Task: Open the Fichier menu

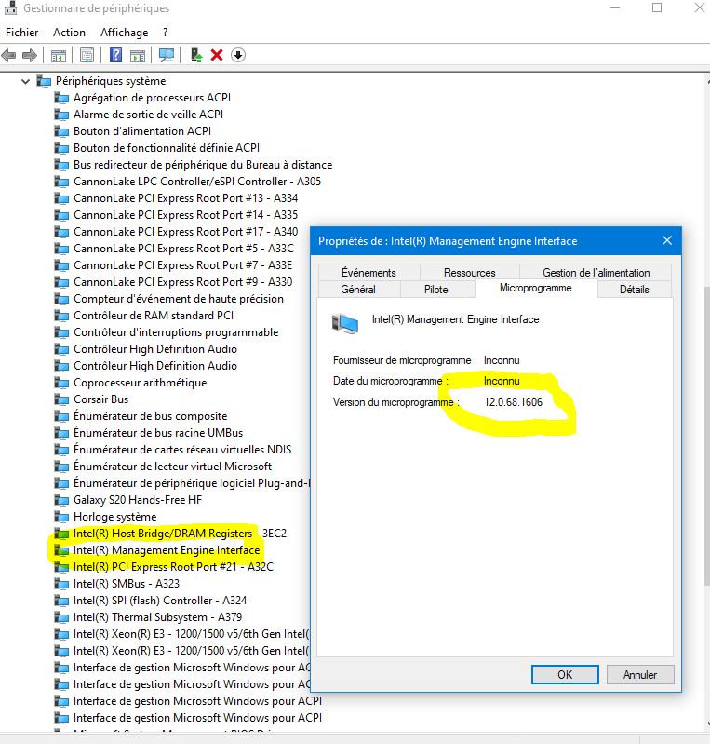Action: (x=21, y=33)
